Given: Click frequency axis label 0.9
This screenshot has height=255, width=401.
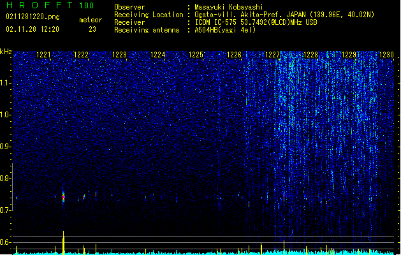Looking at the screenshot, I should point(6,147).
